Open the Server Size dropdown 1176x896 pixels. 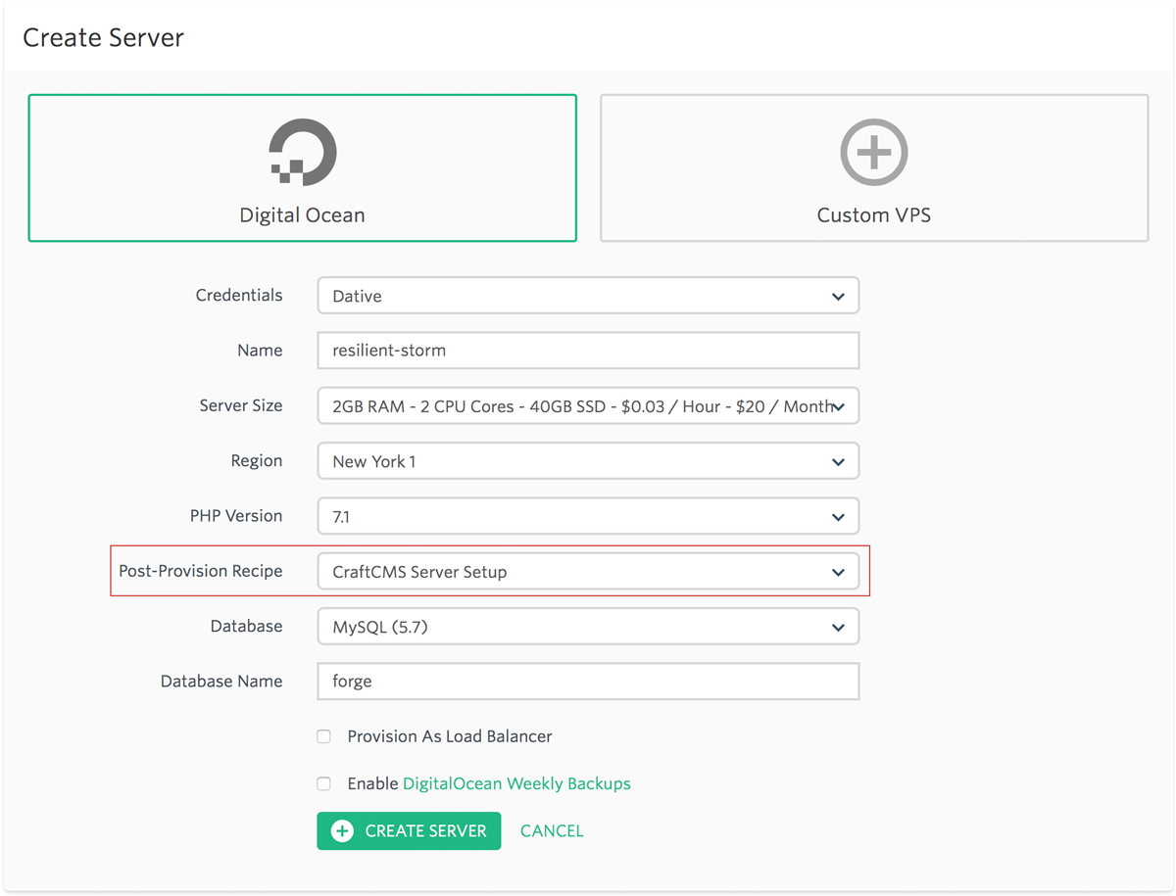coord(588,406)
